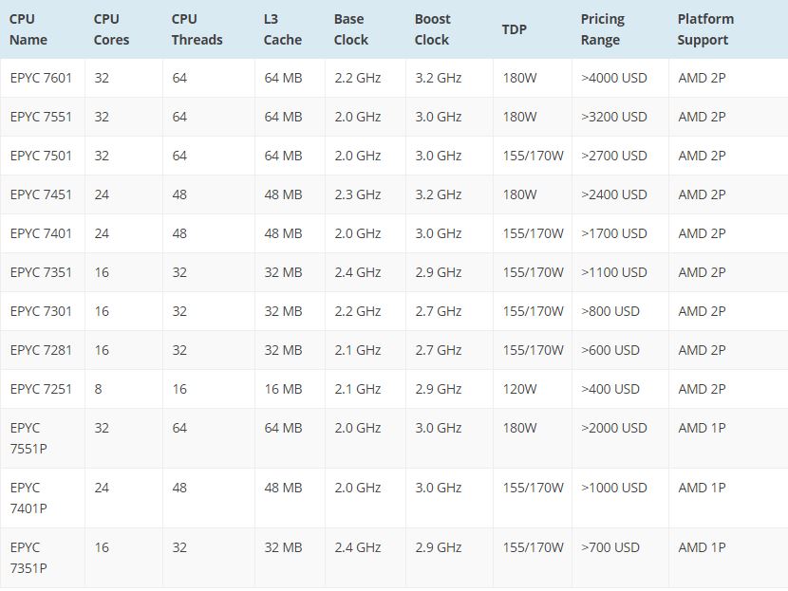Select the EPYC 7301 name cell
The height and width of the screenshot is (591, 788).
tap(41, 311)
